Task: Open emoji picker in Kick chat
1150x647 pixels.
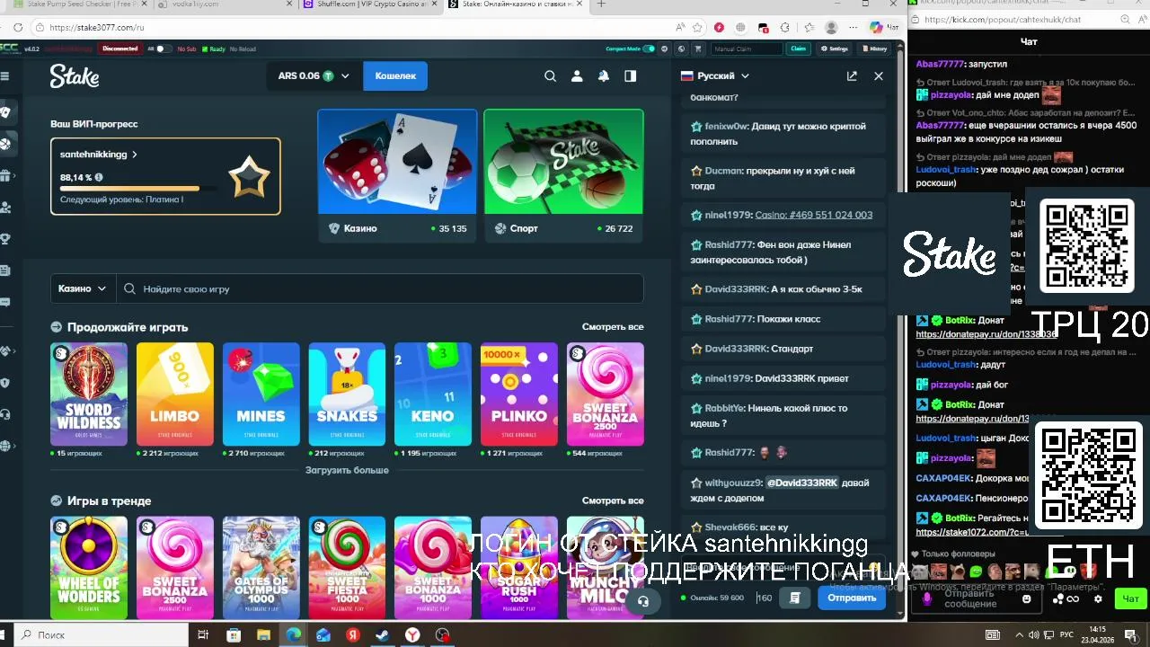Action: [x=1027, y=598]
